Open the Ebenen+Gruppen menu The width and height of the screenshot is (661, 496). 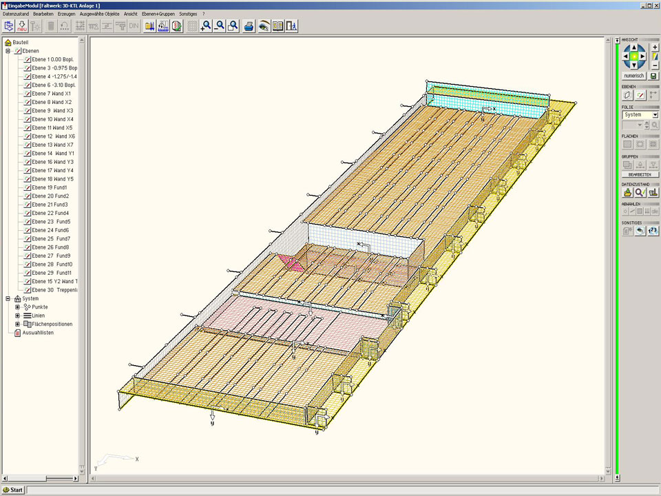click(158, 14)
